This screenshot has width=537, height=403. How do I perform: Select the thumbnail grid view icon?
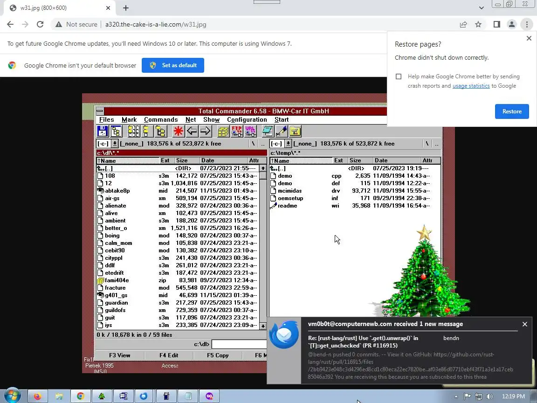[134, 131]
